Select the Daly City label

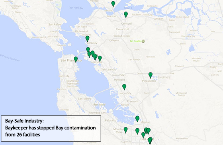point(64,76)
